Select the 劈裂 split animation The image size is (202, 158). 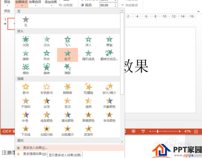(109, 41)
